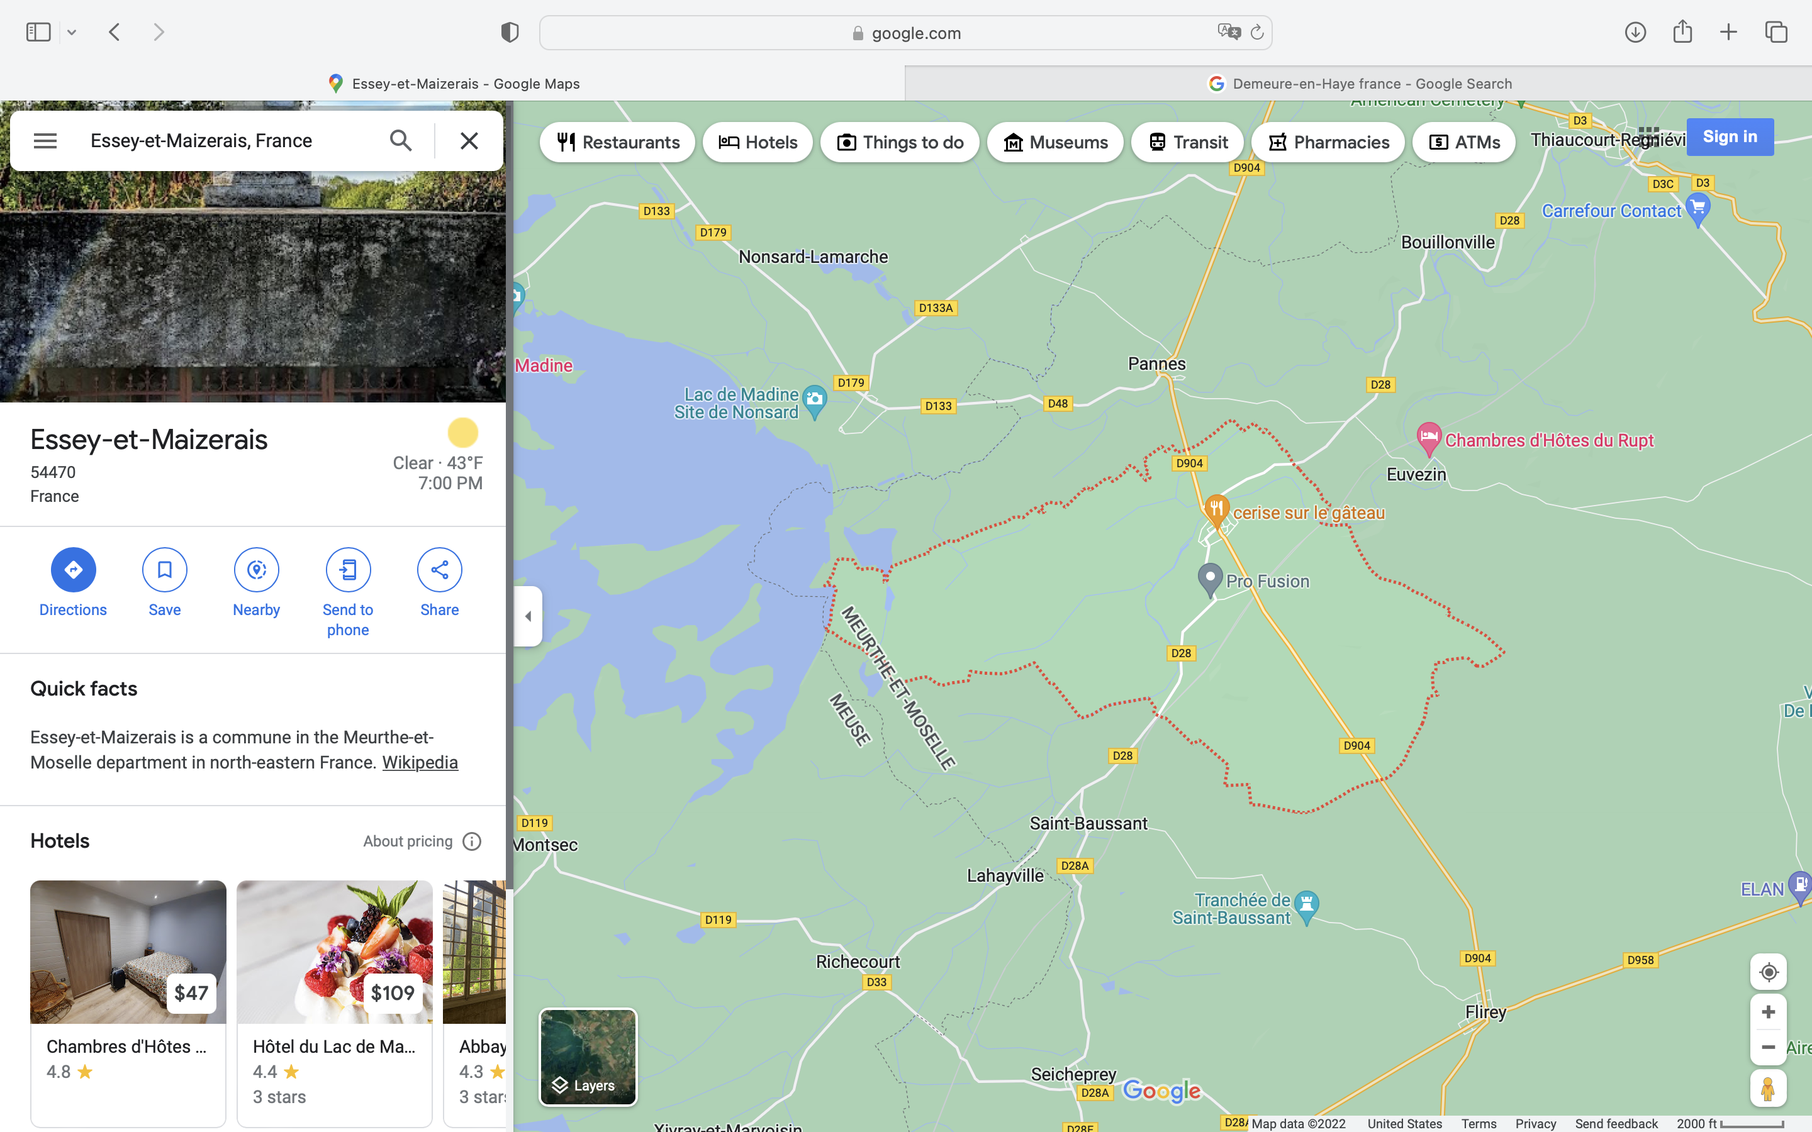Show the About pricing info
This screenshot has height=1132, width=1812.
pyautogui.click(x=472, y=841)
